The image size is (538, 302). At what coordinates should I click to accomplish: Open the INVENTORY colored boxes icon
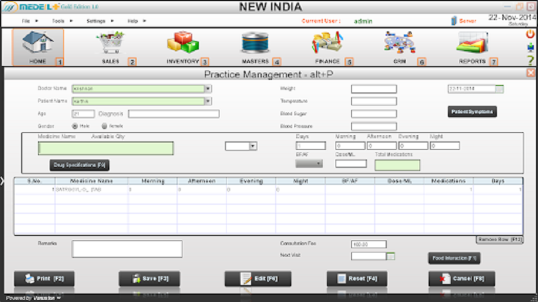(x=183, y=42)
